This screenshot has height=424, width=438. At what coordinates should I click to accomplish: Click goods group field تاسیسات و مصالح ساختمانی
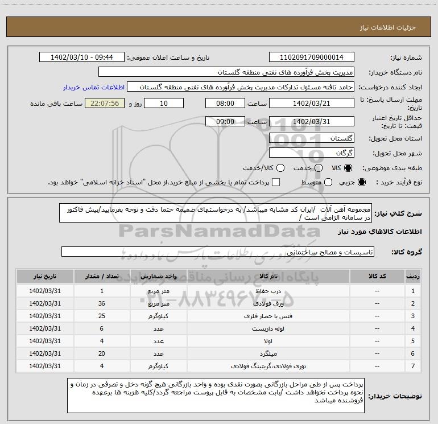coord(218,252)
